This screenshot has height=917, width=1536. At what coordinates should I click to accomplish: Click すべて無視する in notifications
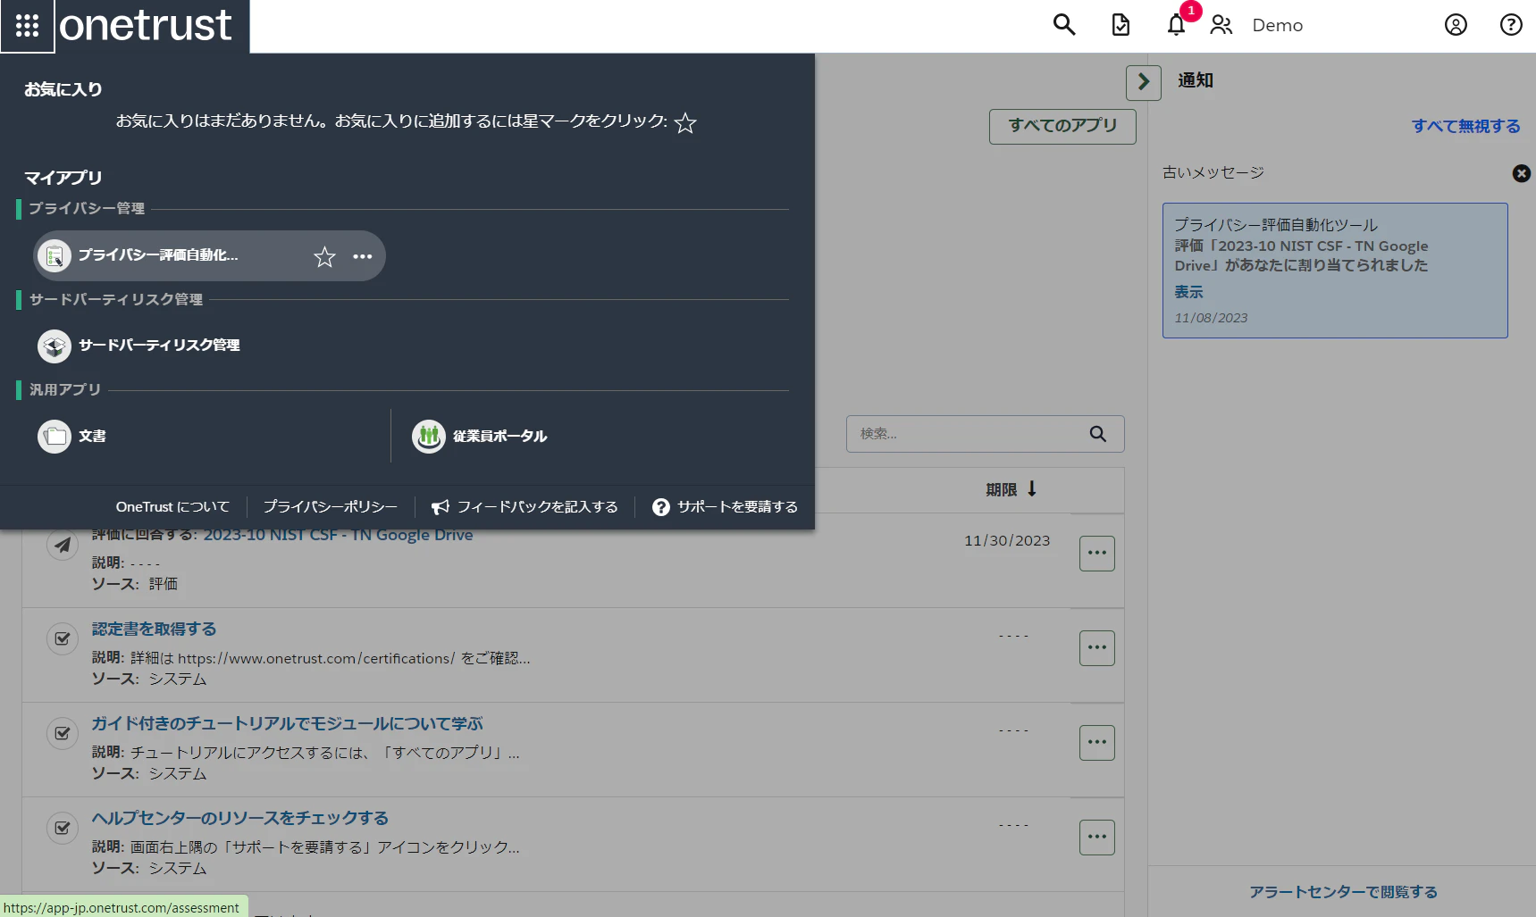tap(1465, 127)
